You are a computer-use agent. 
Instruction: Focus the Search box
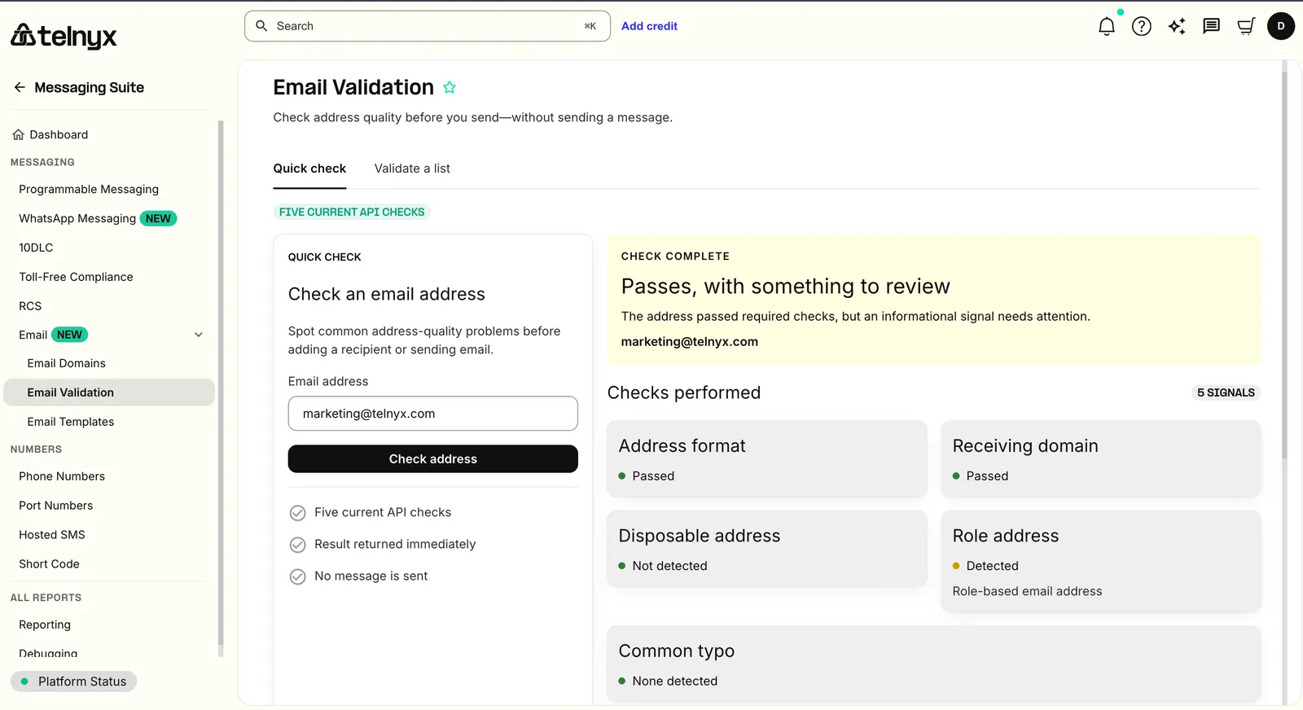(x=428, y=26)
